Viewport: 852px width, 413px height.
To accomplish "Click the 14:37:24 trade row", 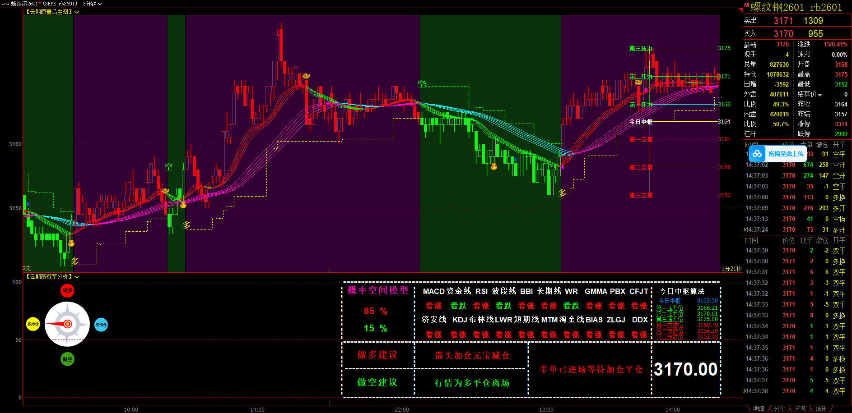I will (797, 230).
